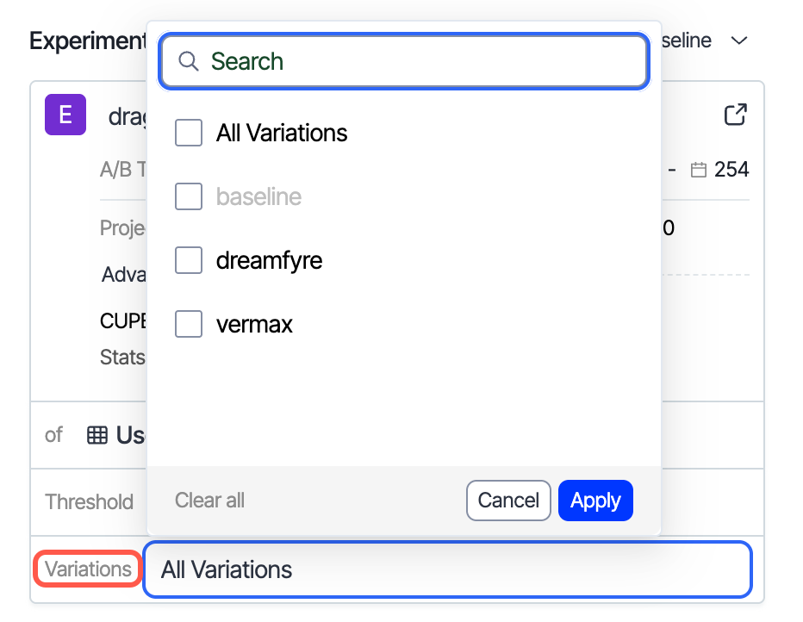Image resolution: width=803 pixels, height=622 pixels.
Task: Enable the vermax variation checkbox
Action: [x=189, y=324]
